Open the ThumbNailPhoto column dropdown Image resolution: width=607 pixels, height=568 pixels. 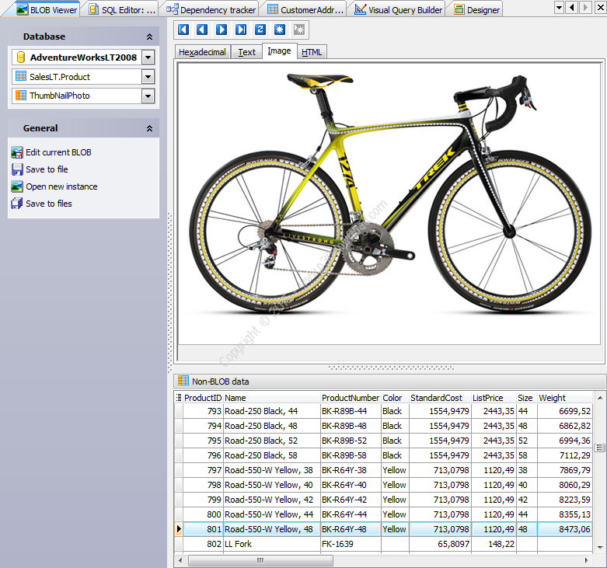tap(148, 96)
